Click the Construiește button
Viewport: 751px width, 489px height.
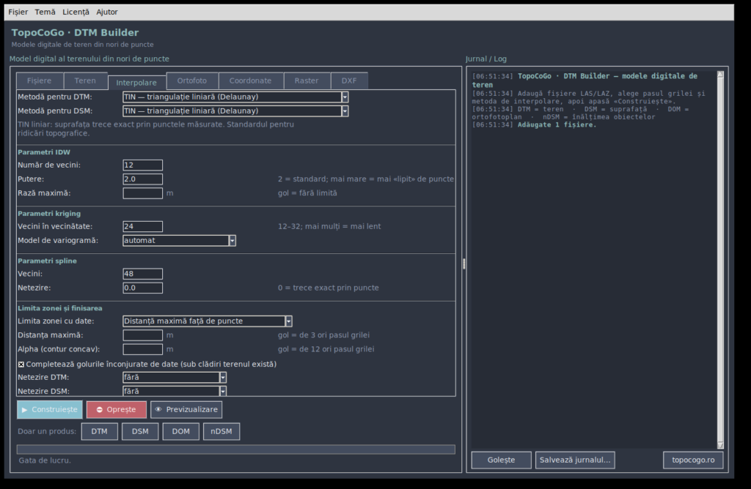point(50,410)
